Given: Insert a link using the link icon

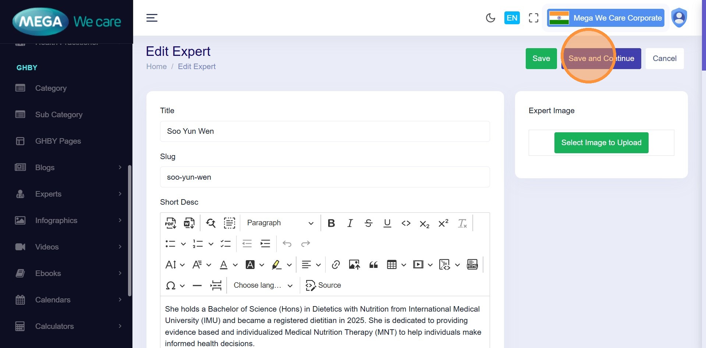Looking at the screenshot, I should tap(336, 265).
